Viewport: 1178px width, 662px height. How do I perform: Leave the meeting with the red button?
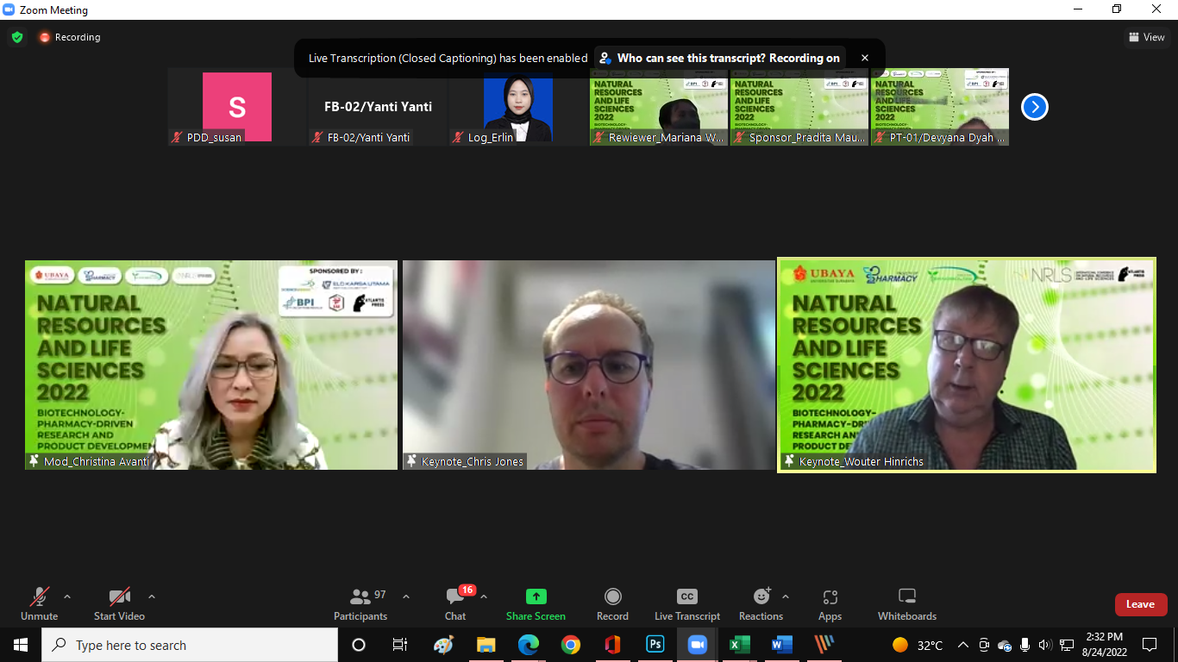[1140, 604]
